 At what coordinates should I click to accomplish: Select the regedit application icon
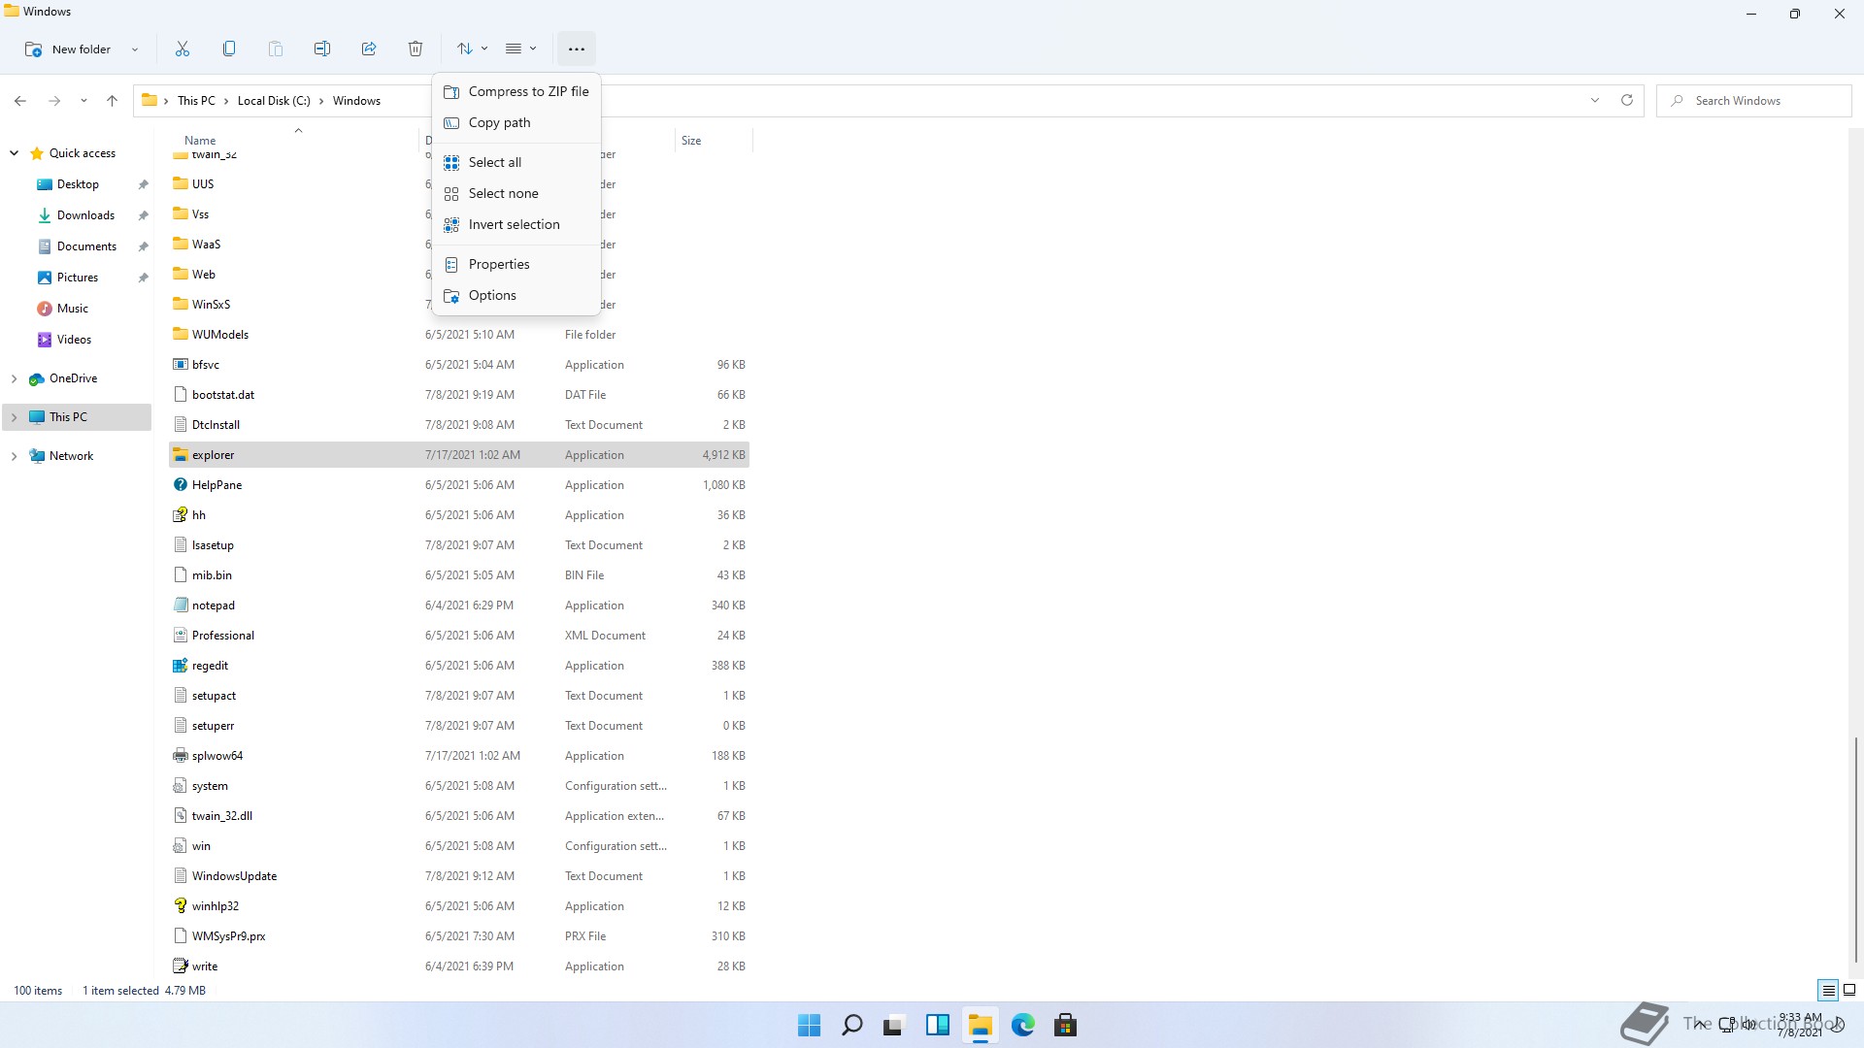(181, 666)
